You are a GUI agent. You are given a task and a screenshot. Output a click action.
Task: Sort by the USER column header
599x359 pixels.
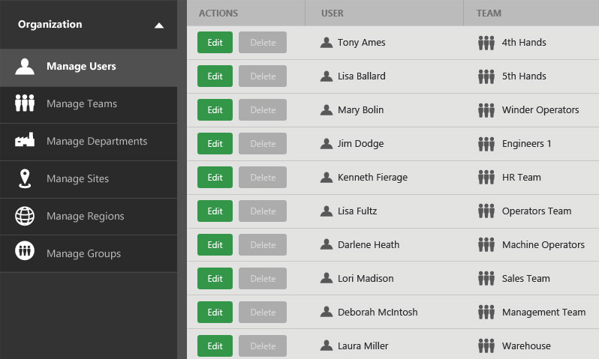pos(333,13)
